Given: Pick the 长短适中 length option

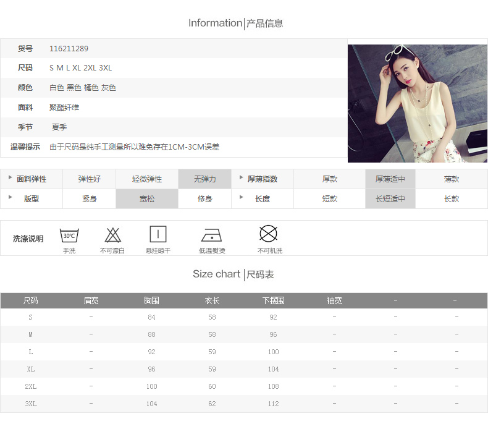Looking at the screenshot, I should click(x=390, y=199).
